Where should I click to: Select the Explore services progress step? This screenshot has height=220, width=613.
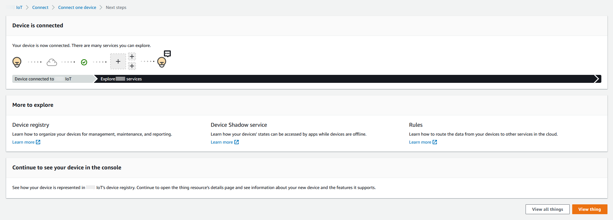tap(121, 79)
